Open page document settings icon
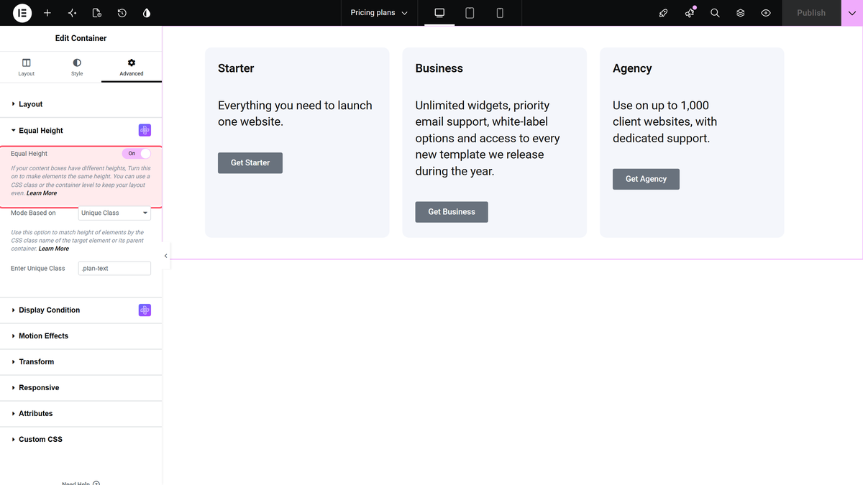Viewport: 863px width, 485px height. [97, 13]
